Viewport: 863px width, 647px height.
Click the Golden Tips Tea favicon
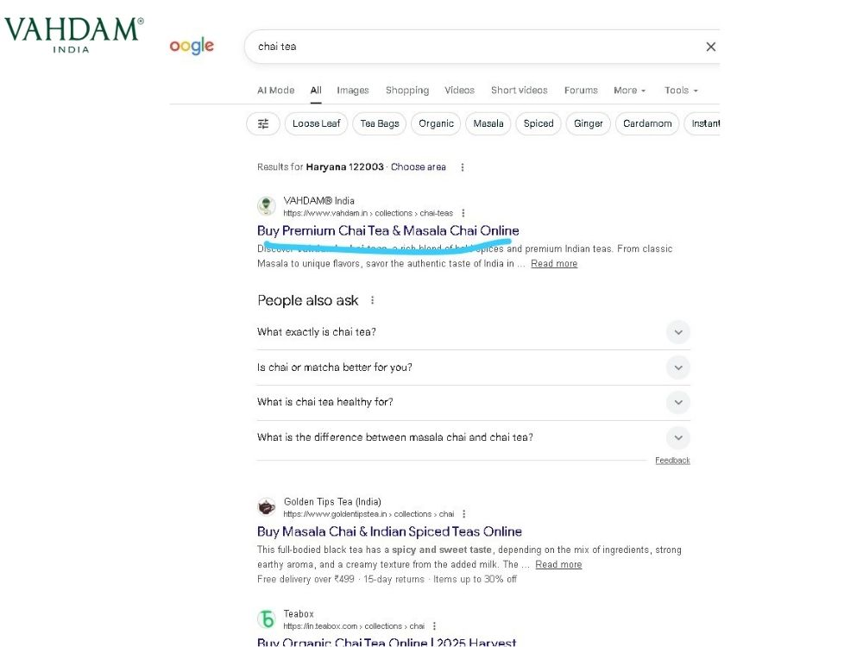[x=267, y=507]
